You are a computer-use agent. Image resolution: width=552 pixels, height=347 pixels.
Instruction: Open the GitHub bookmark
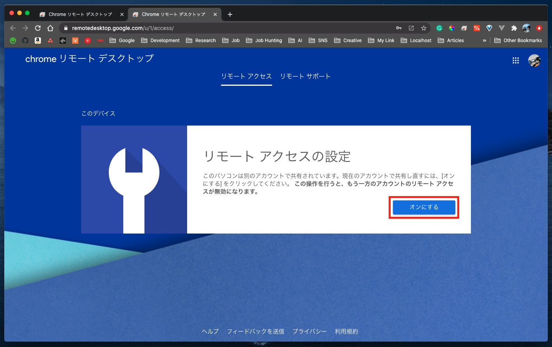25,41
